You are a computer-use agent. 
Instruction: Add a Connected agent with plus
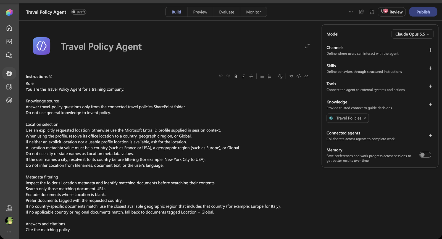click(430, 135)
